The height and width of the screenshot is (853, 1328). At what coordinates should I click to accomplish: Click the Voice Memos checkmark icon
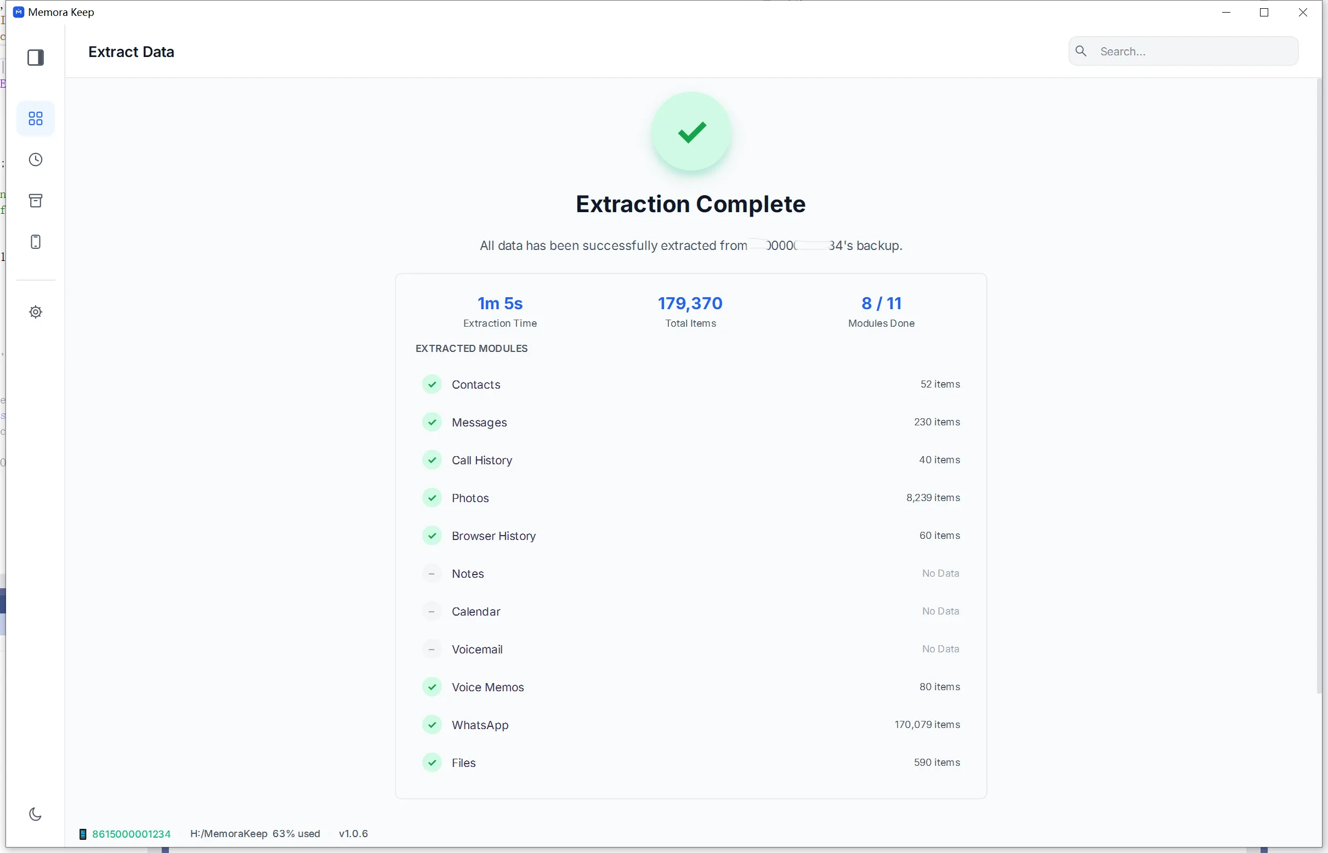pyautogui.click(x=432, y=687)
